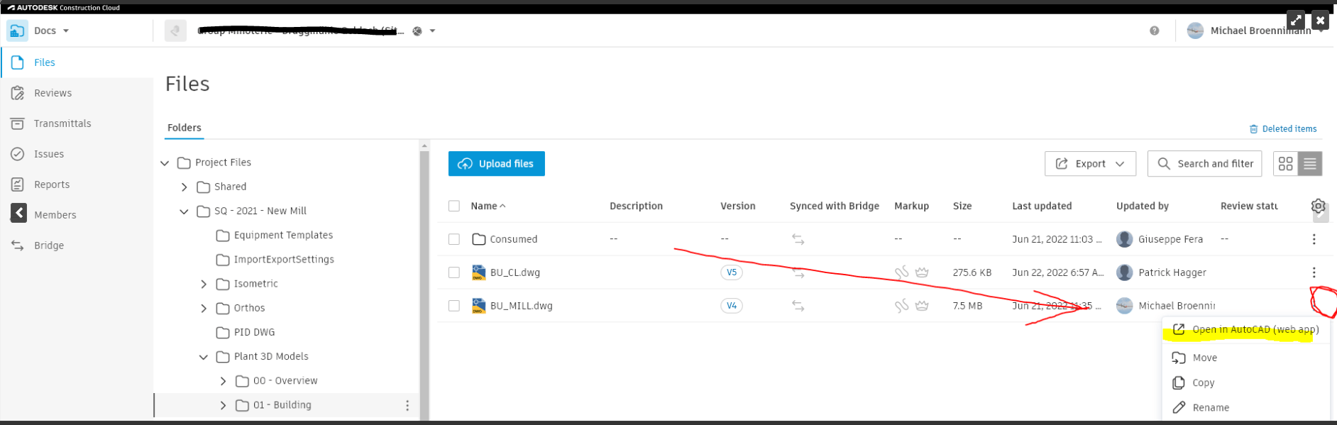Open the help question mark icon
This screenshot has width=1337, height=425.
click(1155, 31)
